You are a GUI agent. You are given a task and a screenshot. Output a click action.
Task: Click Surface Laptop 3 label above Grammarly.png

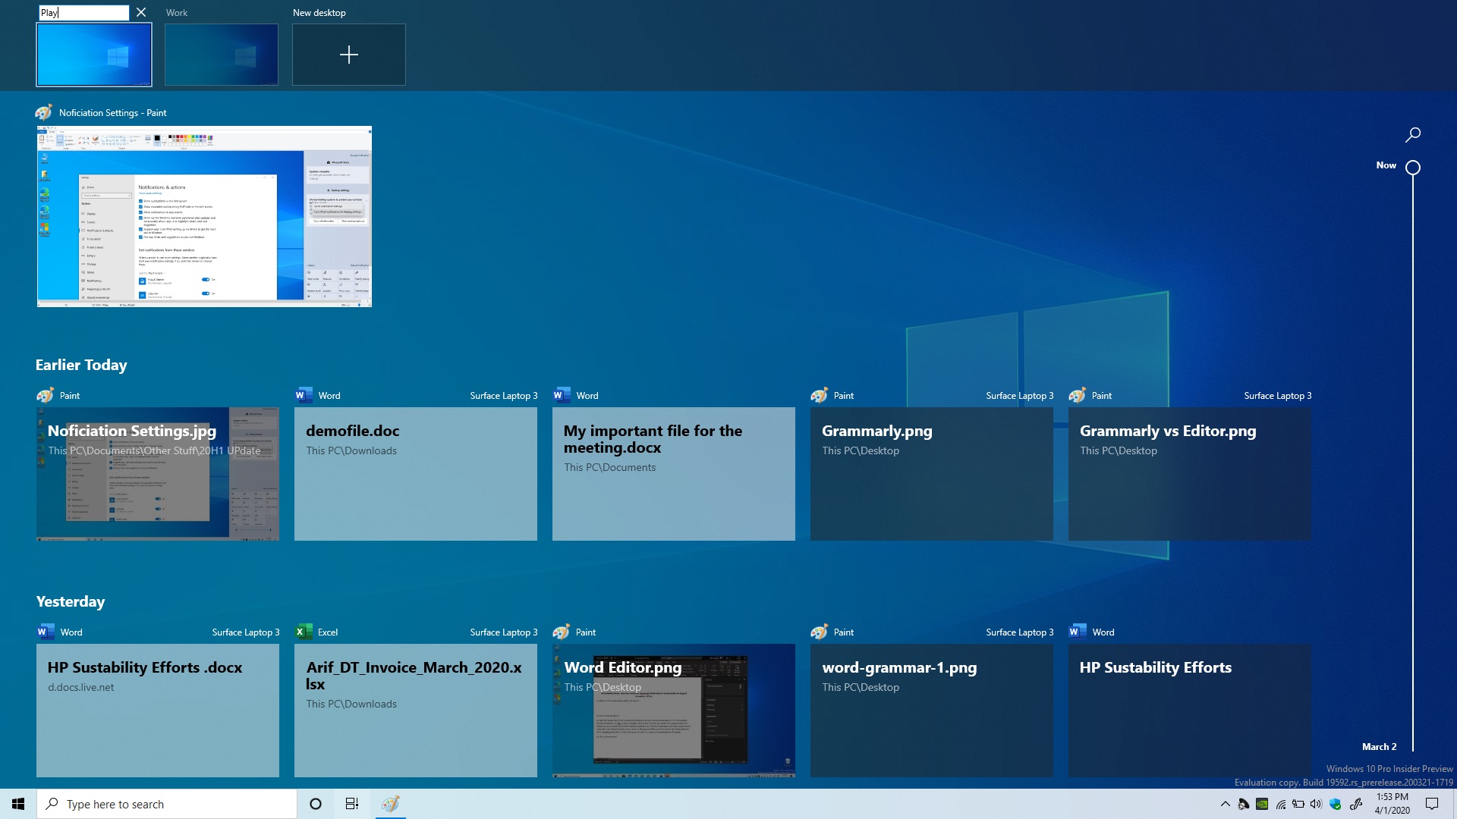[x=1020, y=396]
